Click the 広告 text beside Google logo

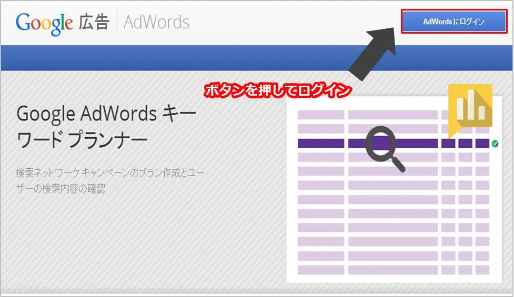pos(94,22)
